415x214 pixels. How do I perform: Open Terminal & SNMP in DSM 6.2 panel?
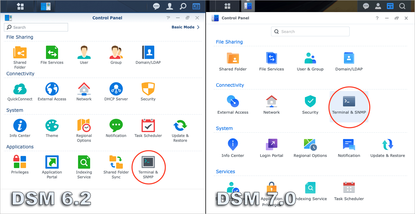[148, 167]
